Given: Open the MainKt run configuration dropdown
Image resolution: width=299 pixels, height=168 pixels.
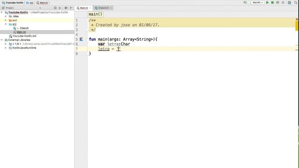Looking at the screenshot, I should point(256,2).
